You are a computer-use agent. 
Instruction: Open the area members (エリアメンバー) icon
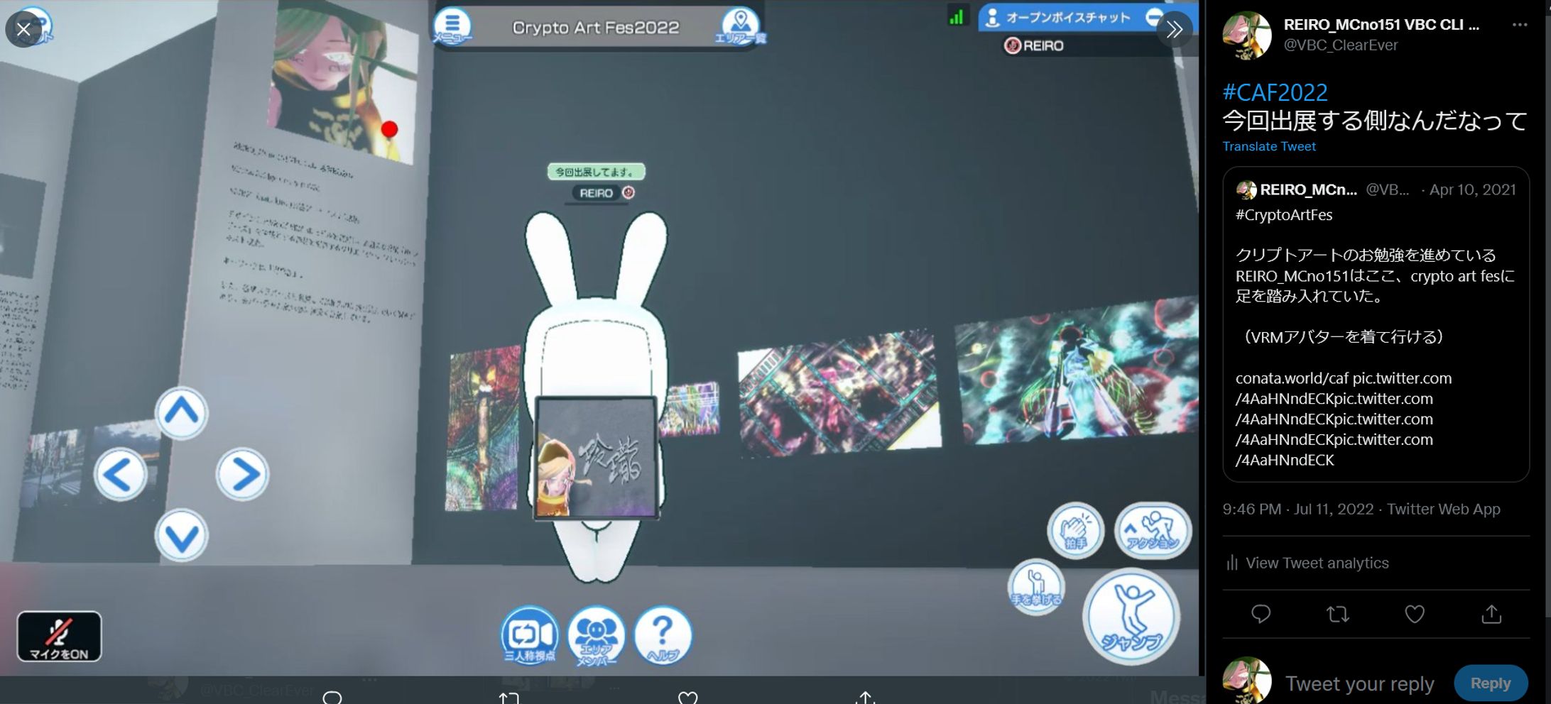pyautogui.click(x=596, y=634)
